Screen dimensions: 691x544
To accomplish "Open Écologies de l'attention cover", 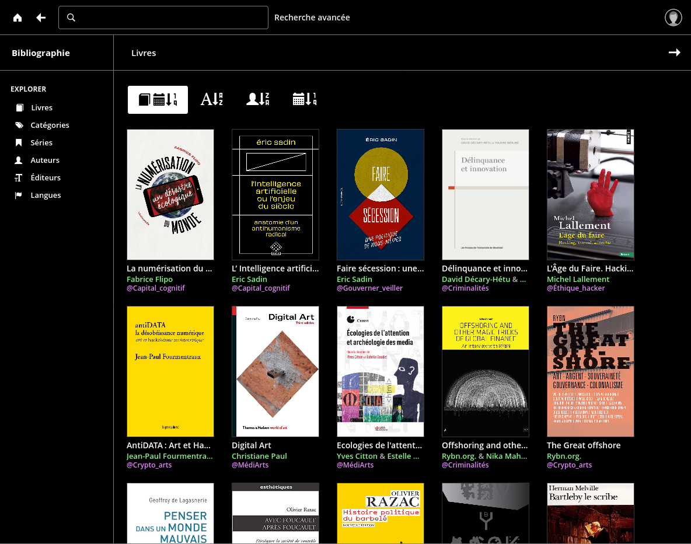I will click(x=381, y=372).
